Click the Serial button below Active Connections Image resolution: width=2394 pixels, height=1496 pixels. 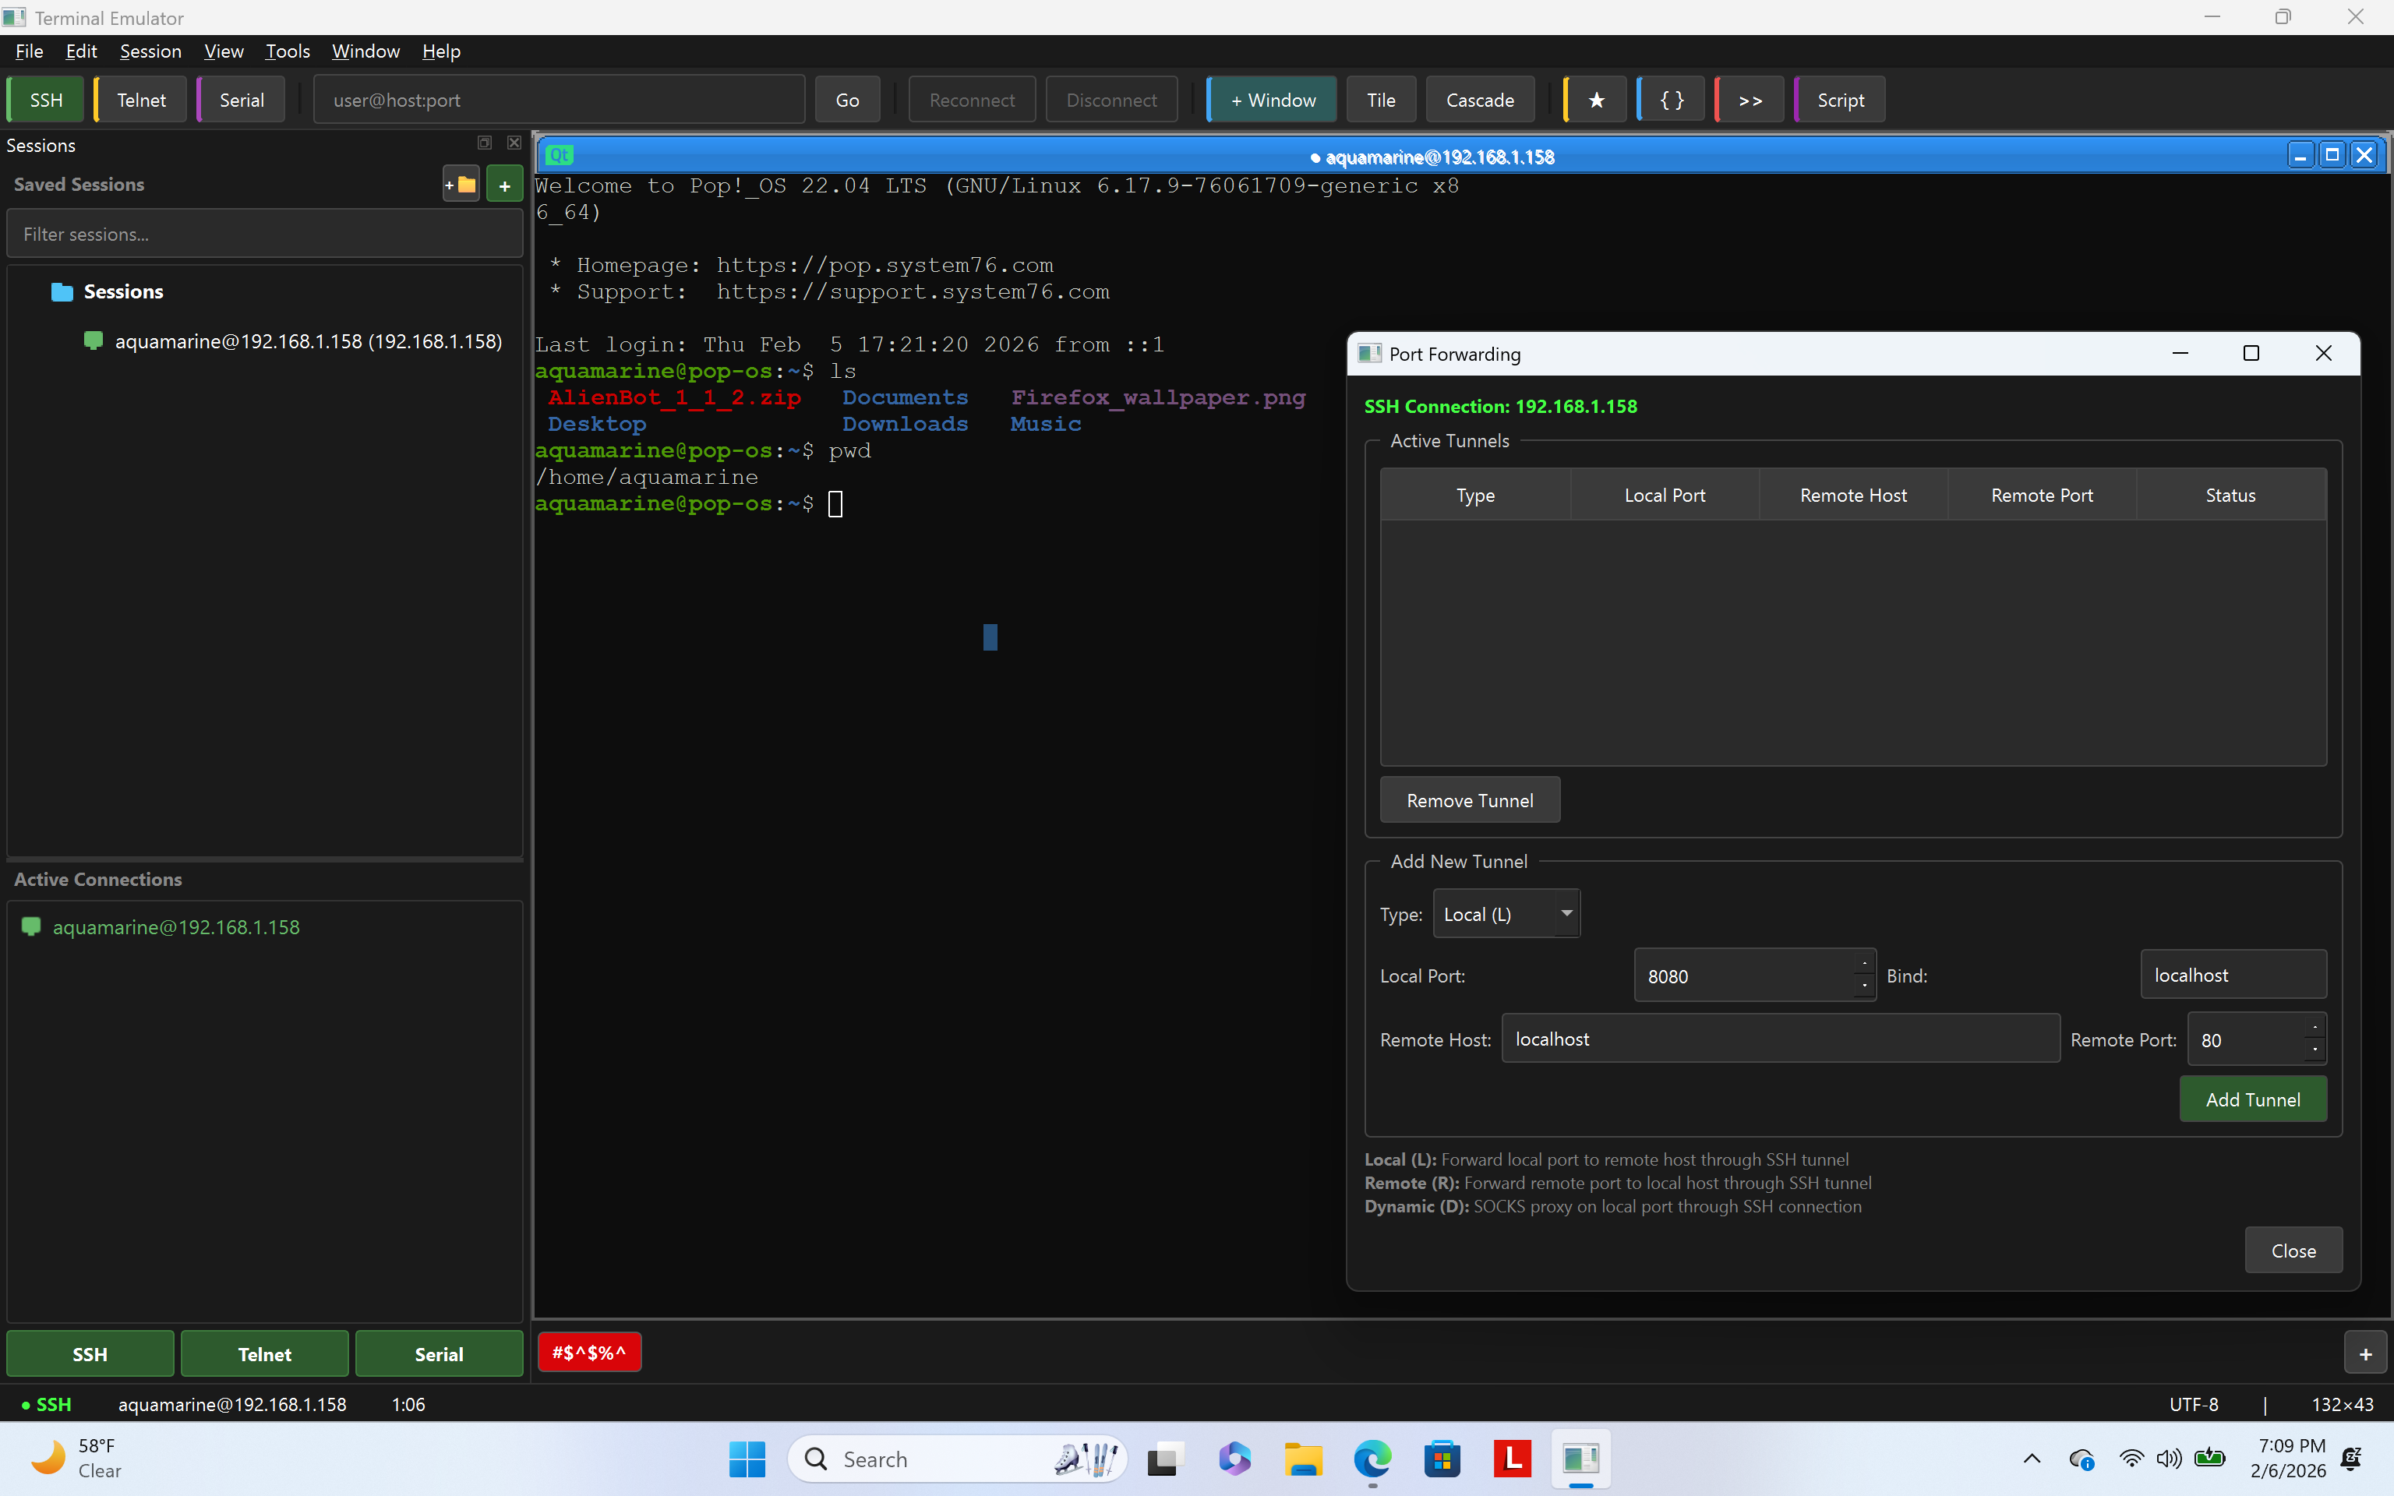(x=440, y=1353)
